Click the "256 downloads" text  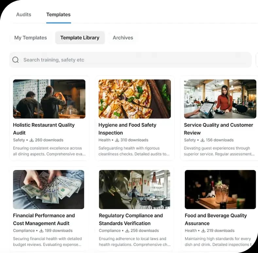145,231
